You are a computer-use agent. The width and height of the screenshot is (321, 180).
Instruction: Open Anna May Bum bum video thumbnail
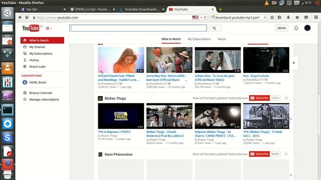click(x=170, y=60)
